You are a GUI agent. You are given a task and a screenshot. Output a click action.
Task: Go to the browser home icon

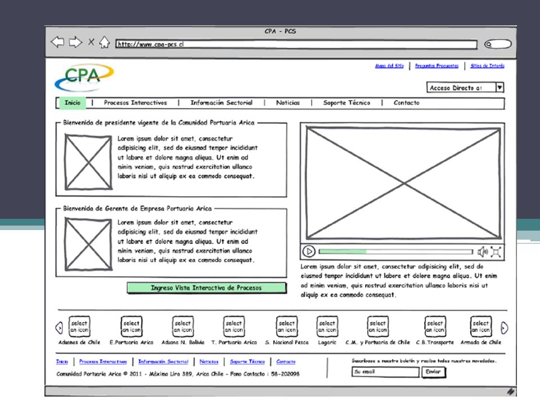105,42
